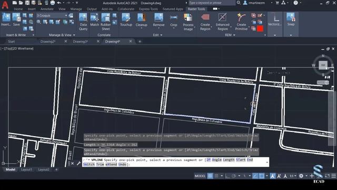
Task: Toggle snap mode in status bar
Action: click(216, 176)
